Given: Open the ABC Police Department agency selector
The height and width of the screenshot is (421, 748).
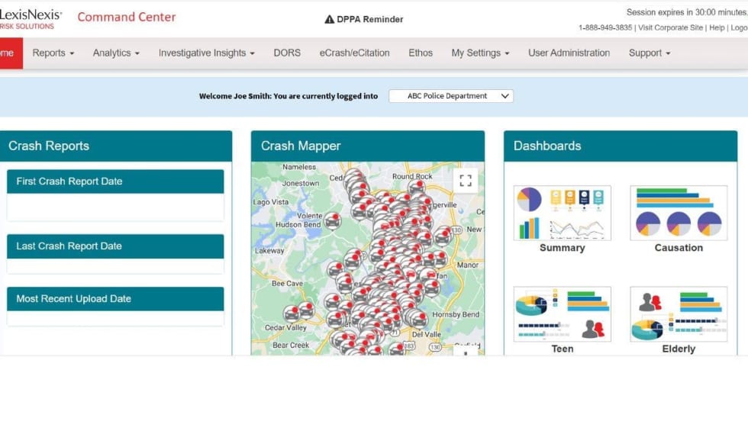Looking at the screenshot, I should pyautogui.click(x=450, y=96).
